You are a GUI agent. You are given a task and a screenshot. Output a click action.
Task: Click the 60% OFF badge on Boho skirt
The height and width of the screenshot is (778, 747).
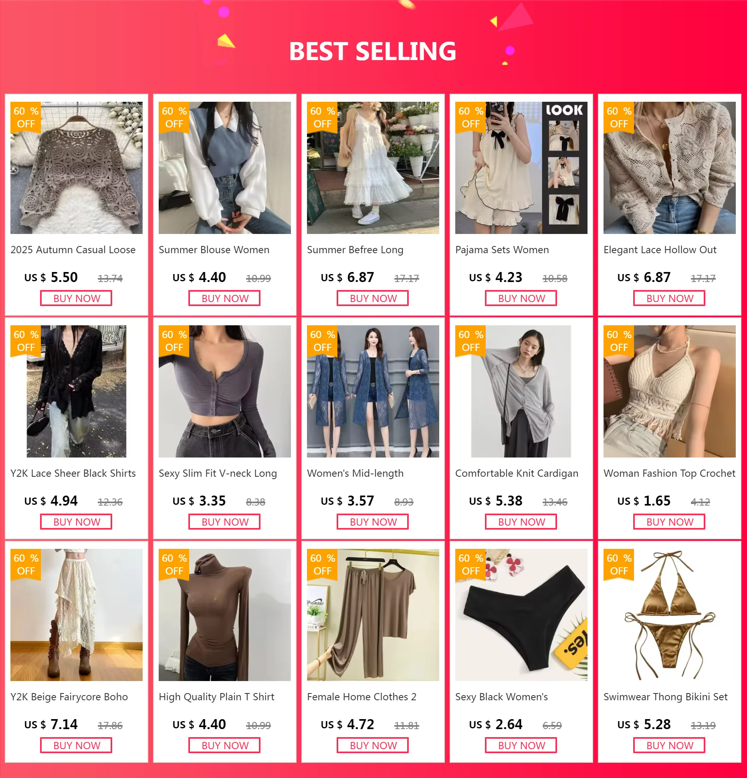pos(26,564)
